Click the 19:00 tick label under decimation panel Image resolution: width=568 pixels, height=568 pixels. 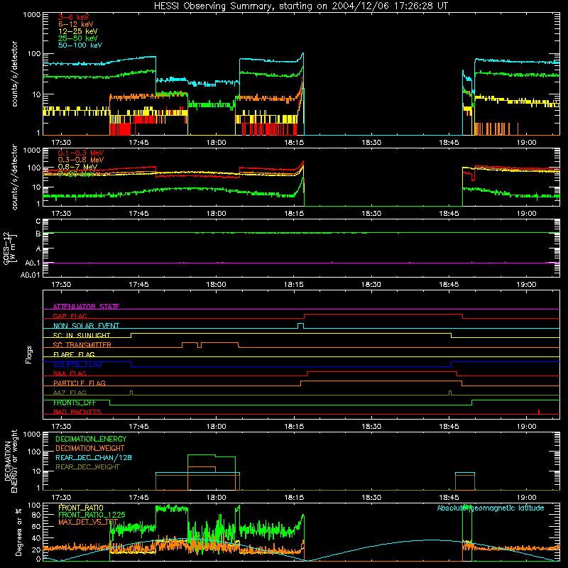526,498
